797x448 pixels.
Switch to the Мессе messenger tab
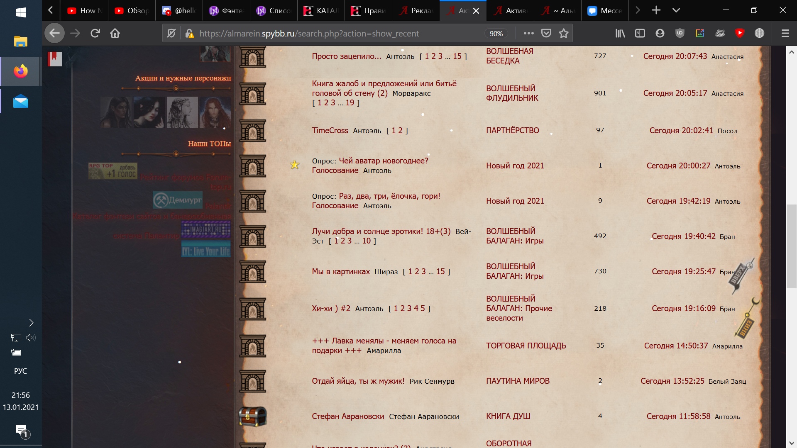604,11
